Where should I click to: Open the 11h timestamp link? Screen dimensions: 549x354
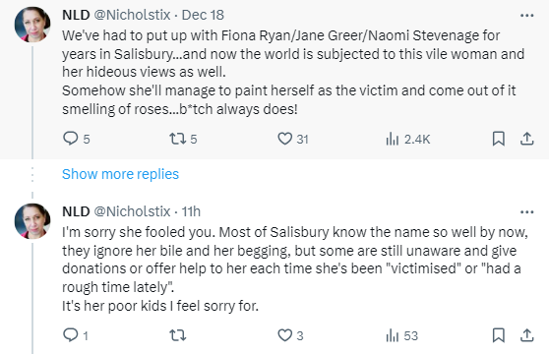point(191,211)
